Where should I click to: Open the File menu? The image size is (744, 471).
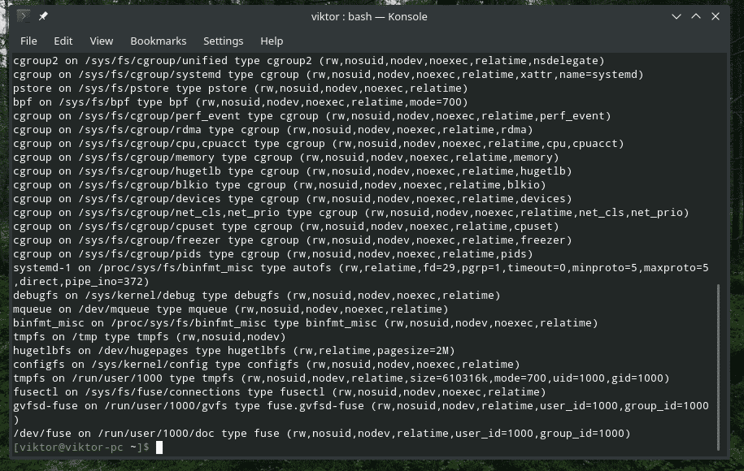(28, 41)
